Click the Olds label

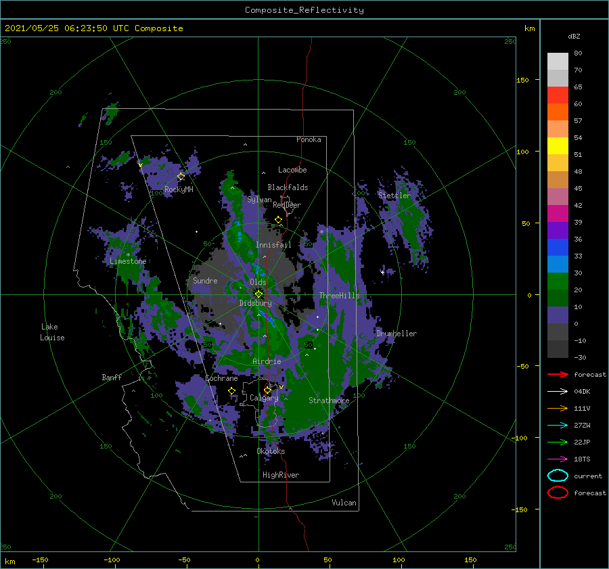[258, 282]
